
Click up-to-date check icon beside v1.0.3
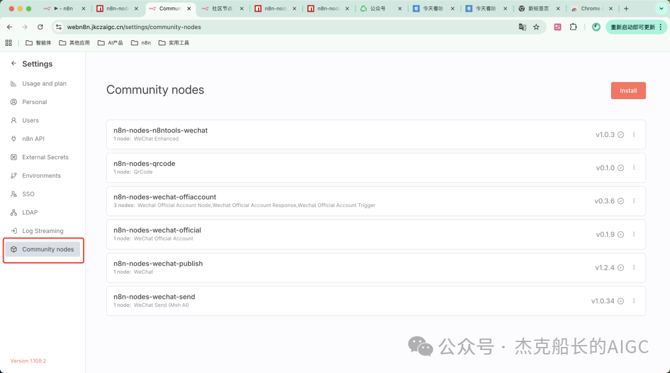pos(621,135)
